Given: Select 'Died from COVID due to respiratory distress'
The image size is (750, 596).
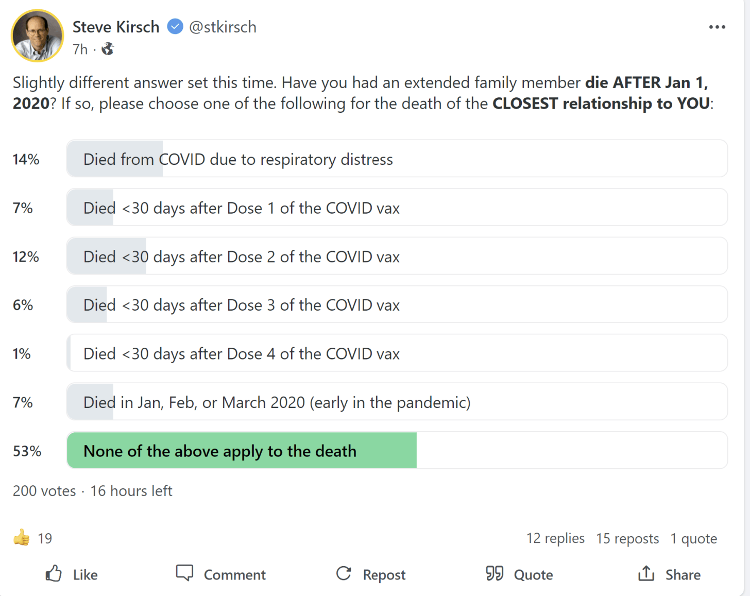Looking at the screenshot, I should (397, 159).
